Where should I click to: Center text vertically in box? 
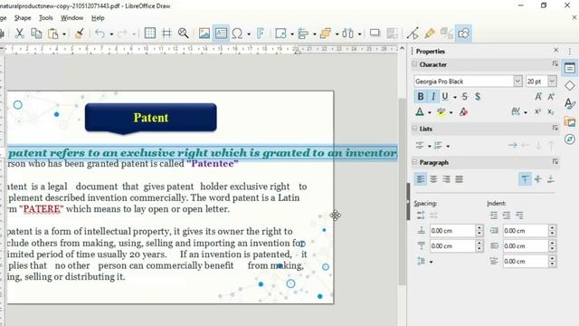[x=537, y=179]
